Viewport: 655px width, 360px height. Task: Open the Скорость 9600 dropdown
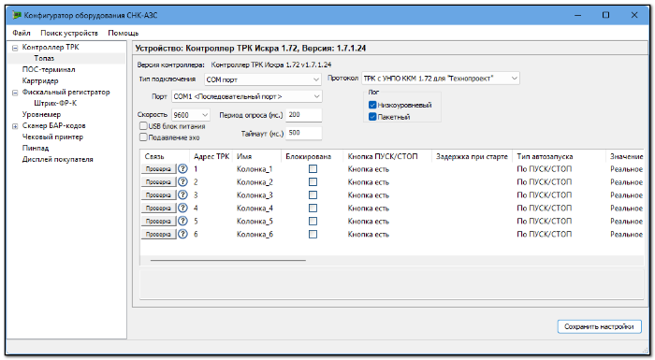[191, 115]
